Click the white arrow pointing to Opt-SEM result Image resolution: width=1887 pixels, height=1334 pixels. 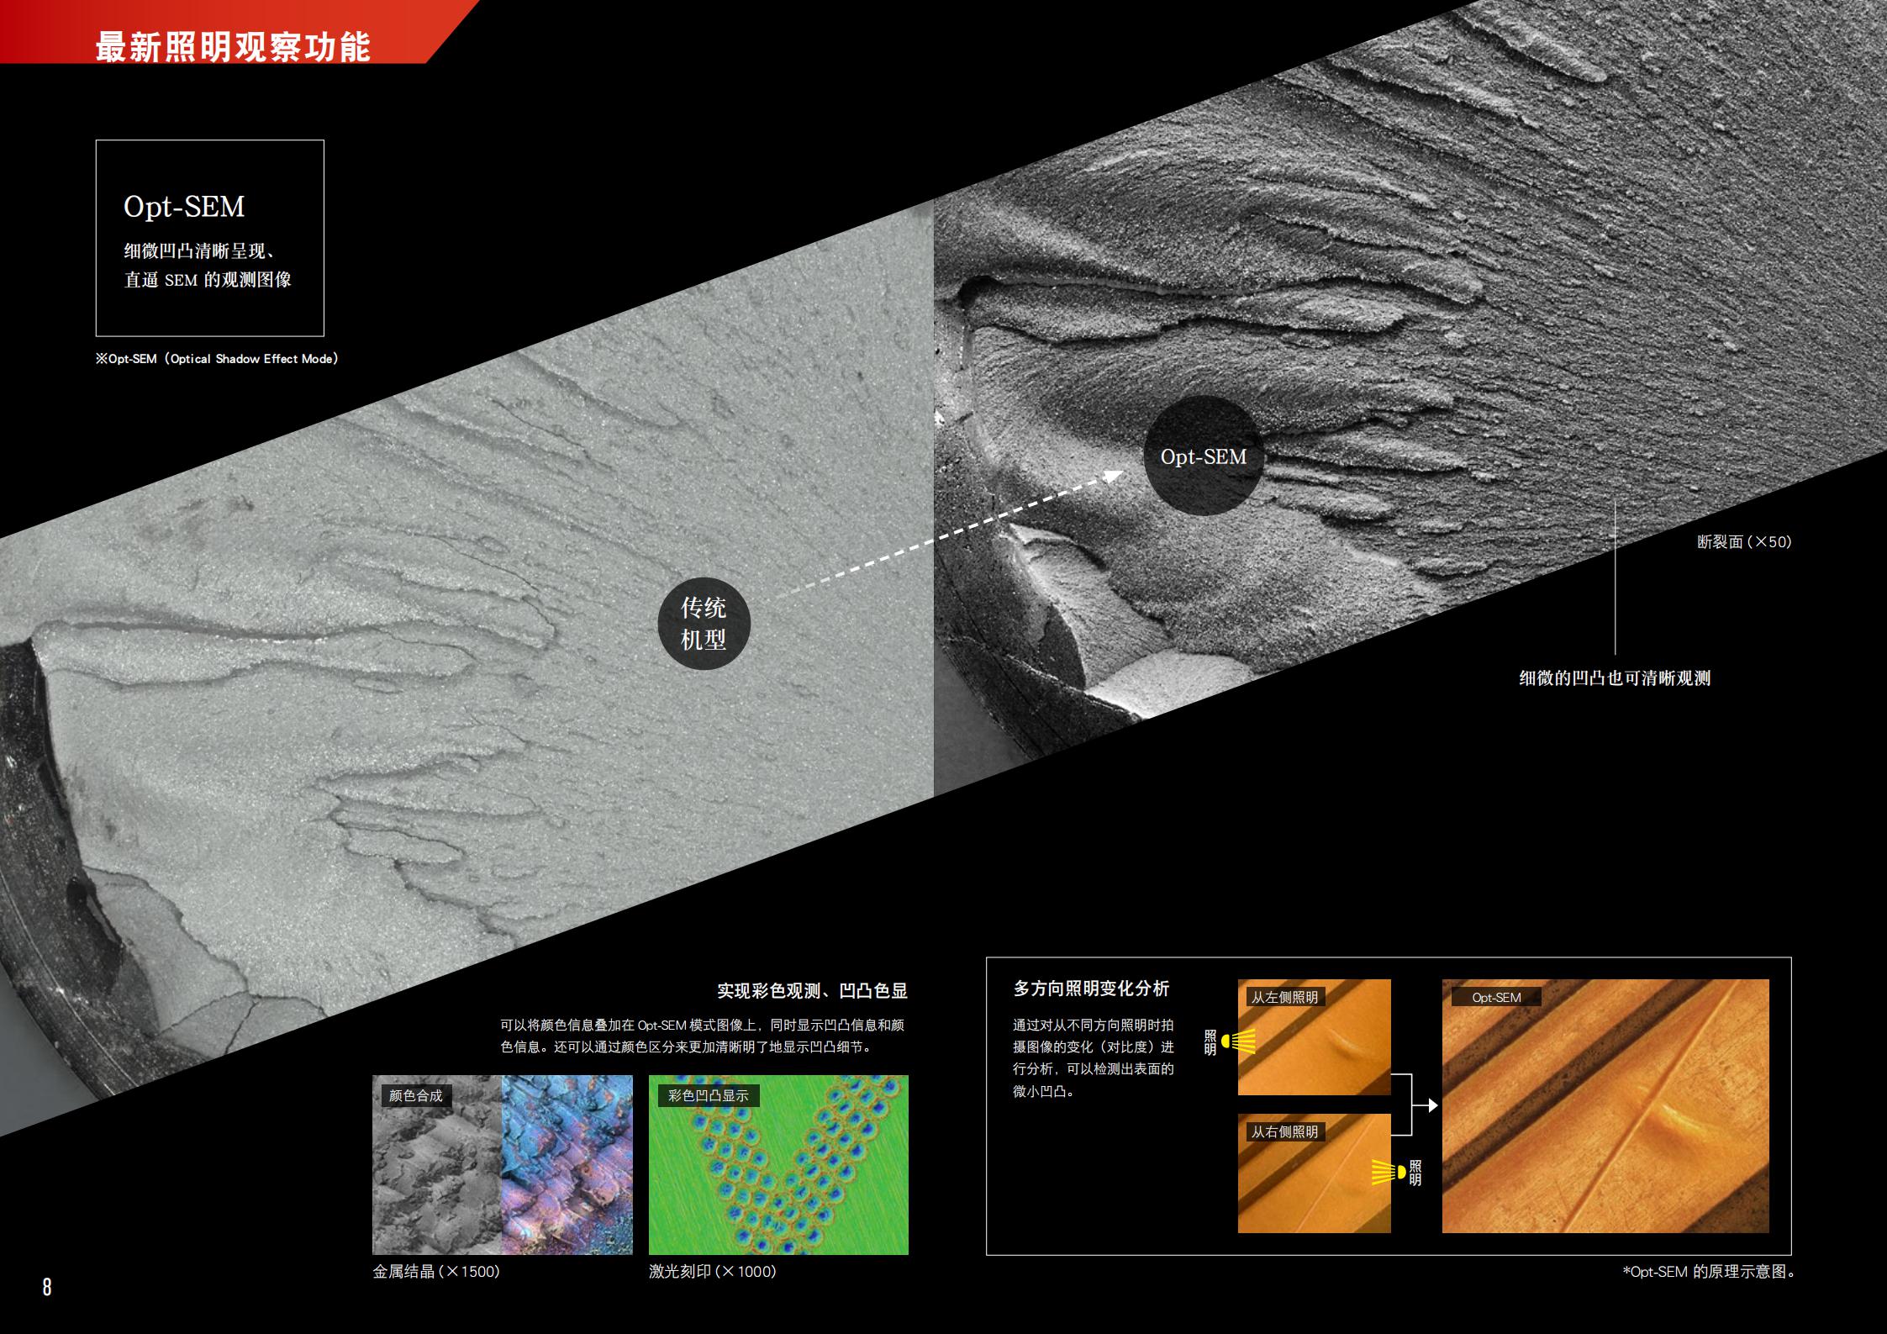[1431, 1105]
